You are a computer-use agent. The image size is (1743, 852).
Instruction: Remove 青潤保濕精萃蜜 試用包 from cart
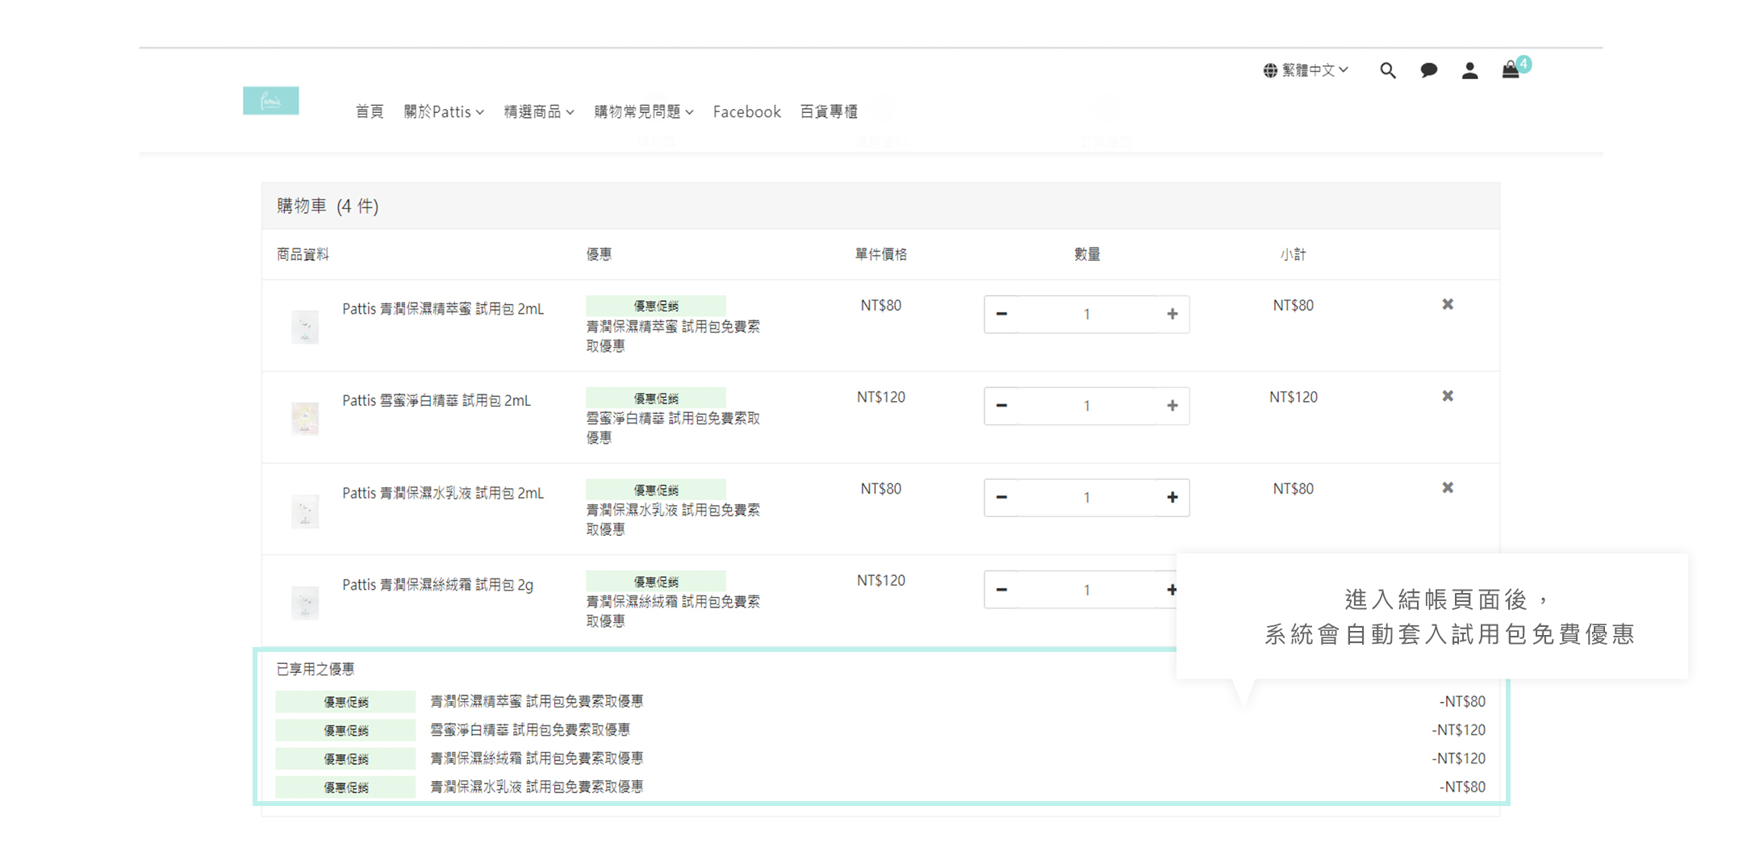point(1448,305)
